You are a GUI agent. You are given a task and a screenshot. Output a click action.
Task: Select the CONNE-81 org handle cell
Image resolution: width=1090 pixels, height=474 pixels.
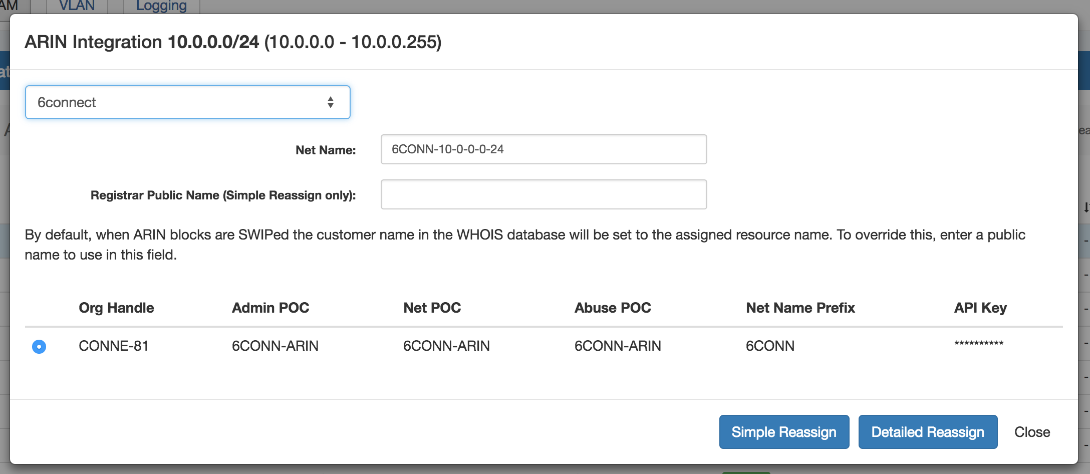click(114, 346)
